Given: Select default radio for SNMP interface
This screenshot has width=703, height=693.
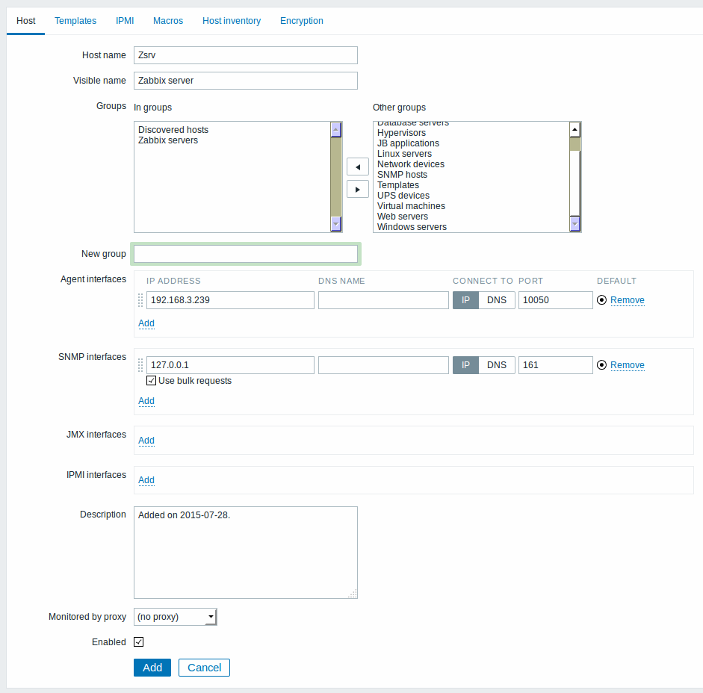Looking at the screenshot, I should click(x=601, y=365).
